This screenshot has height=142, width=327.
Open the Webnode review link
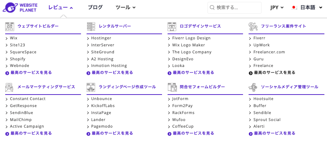coord(19,65)
